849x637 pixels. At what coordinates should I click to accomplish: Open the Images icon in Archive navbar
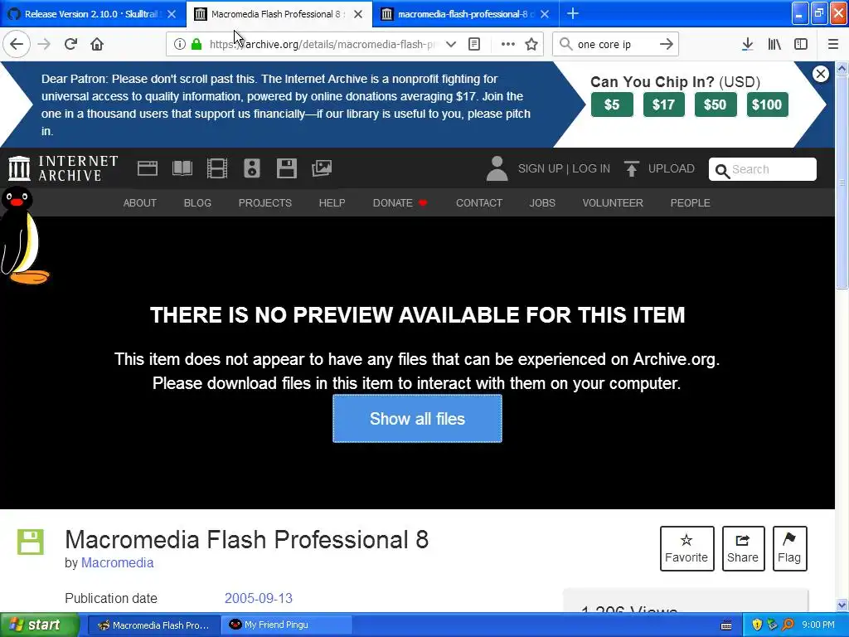click(x=322, y=168)
